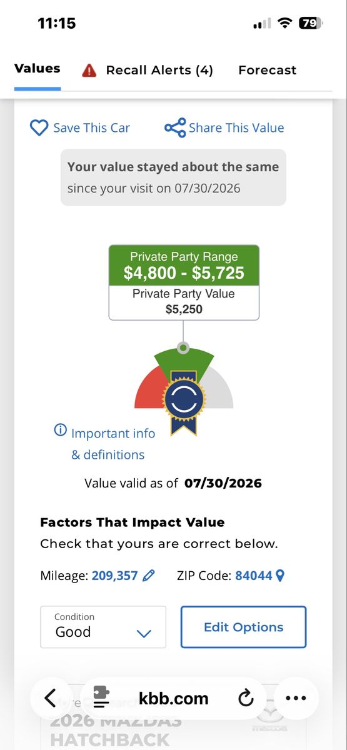This screenshot has width=347, height=750.
Task: Tap the mileage pencil edit icon
Action: (x=149, y=576)
